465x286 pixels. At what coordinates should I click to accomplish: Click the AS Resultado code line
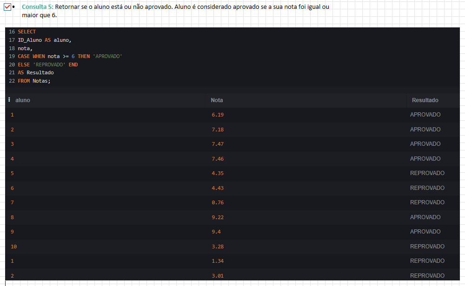pyautogui.click(x=36, y=72)
